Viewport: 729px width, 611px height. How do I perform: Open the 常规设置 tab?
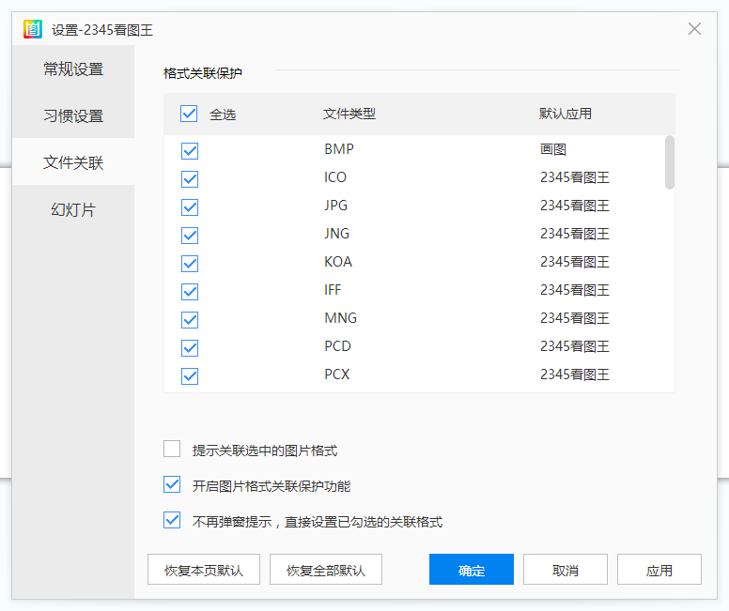[x=73, y=69]
